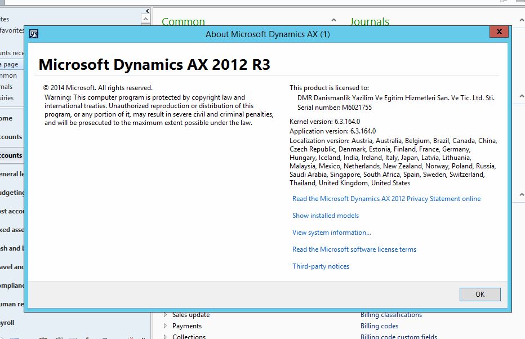The width and height of the screenshot is (525, 339).
Task: Open Billing codes in background window
Action: pyautogui.click(x=379, y=326)
